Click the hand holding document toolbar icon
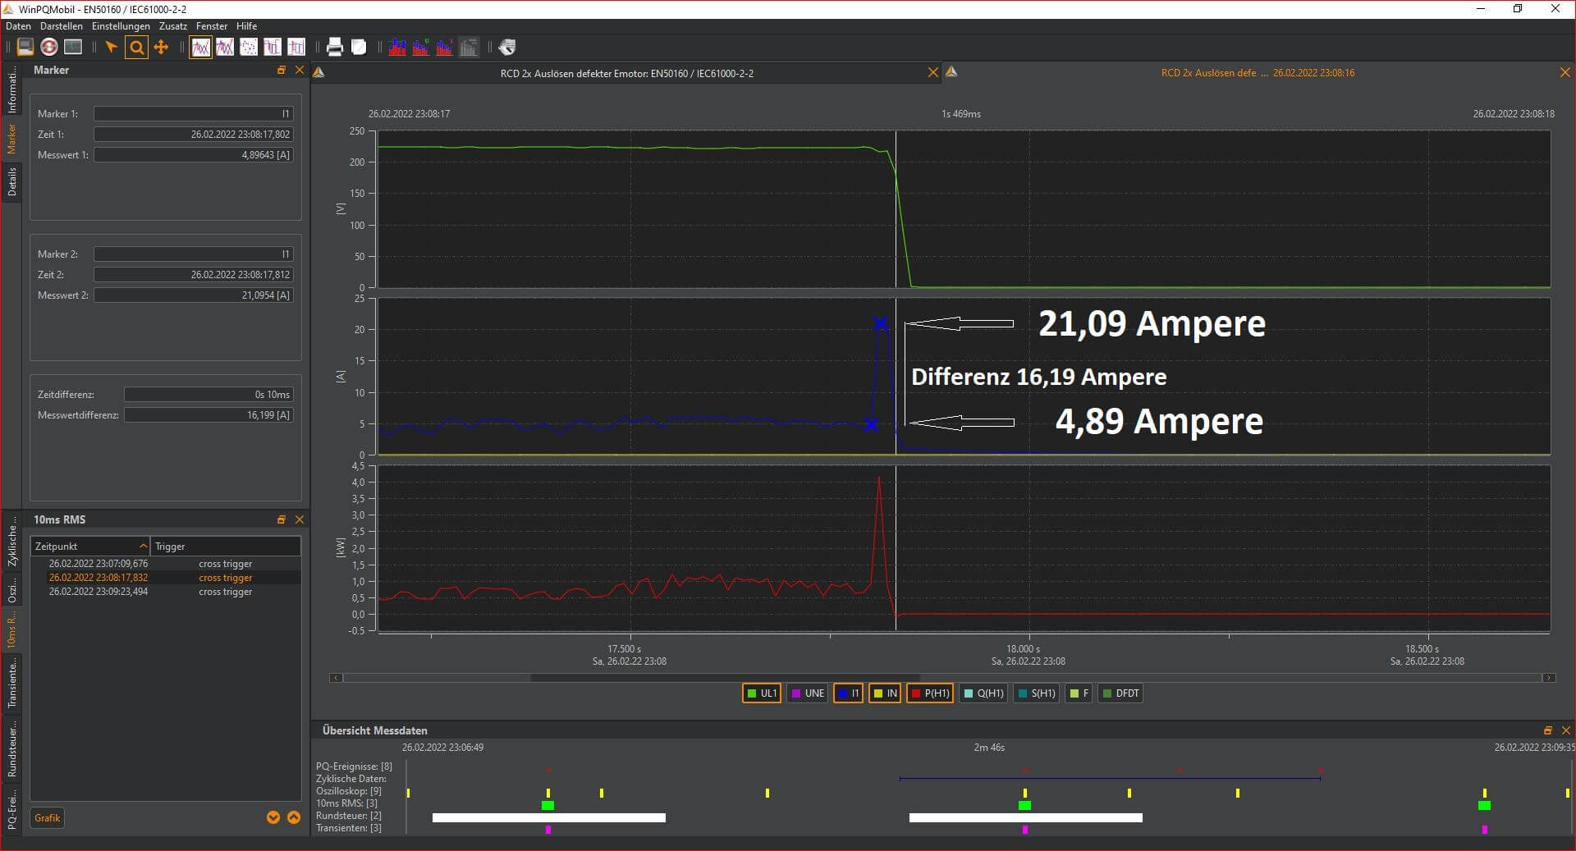Viewport: 1576px width, 851px height. point(507,47)
